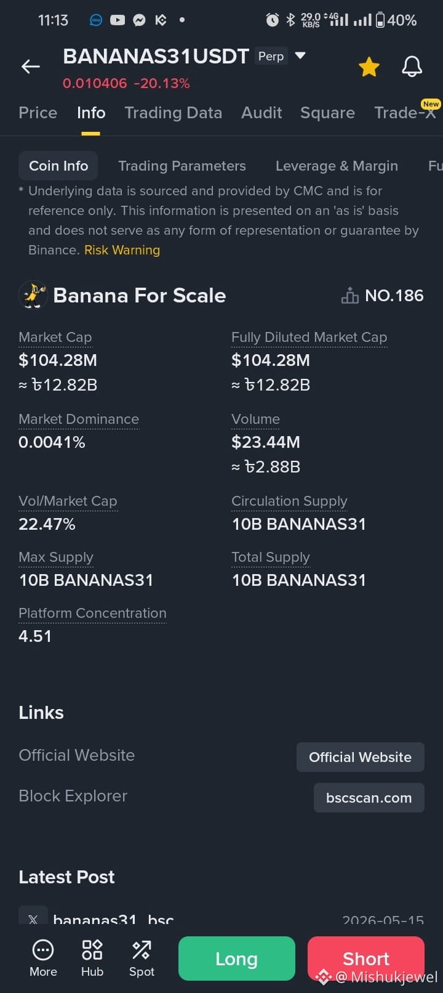
Task: Open price alert bell icon
Action: click(x=412, y=67)
